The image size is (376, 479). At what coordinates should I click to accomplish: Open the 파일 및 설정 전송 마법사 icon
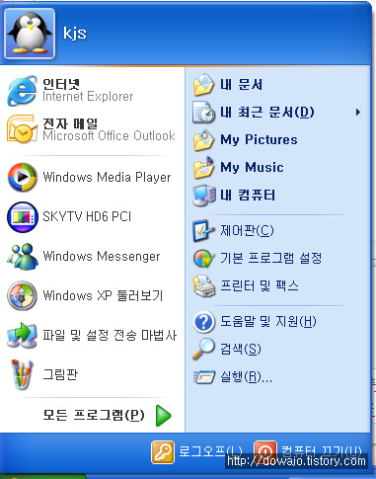click(22, 335)
